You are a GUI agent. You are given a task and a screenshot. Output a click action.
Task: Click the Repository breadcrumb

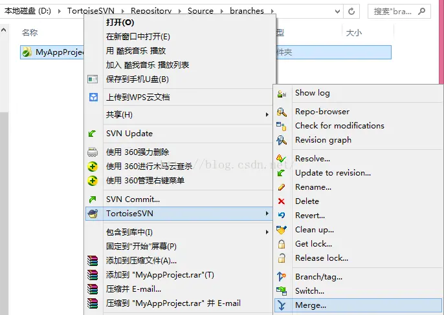coord(151,11)
